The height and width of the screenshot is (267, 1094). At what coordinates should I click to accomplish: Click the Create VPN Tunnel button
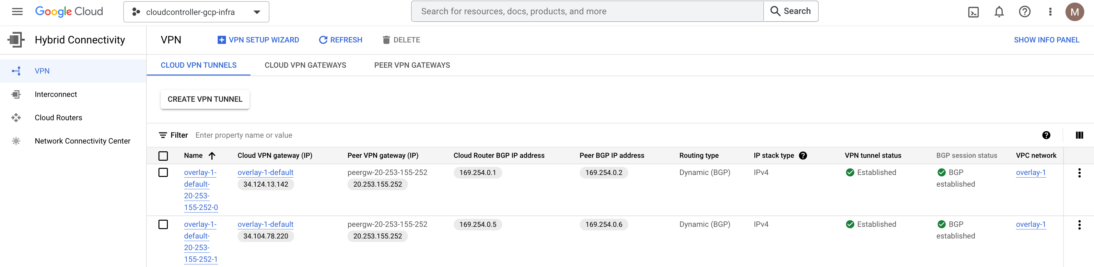205,99
